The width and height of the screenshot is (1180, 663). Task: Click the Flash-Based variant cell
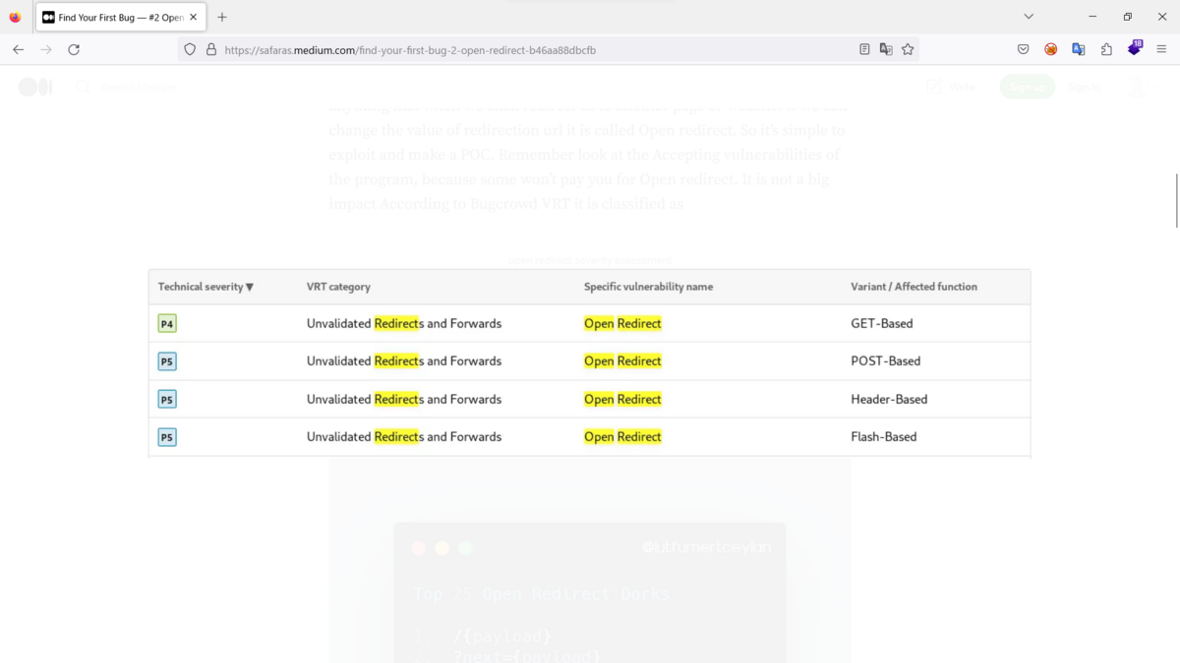[883, 437]
